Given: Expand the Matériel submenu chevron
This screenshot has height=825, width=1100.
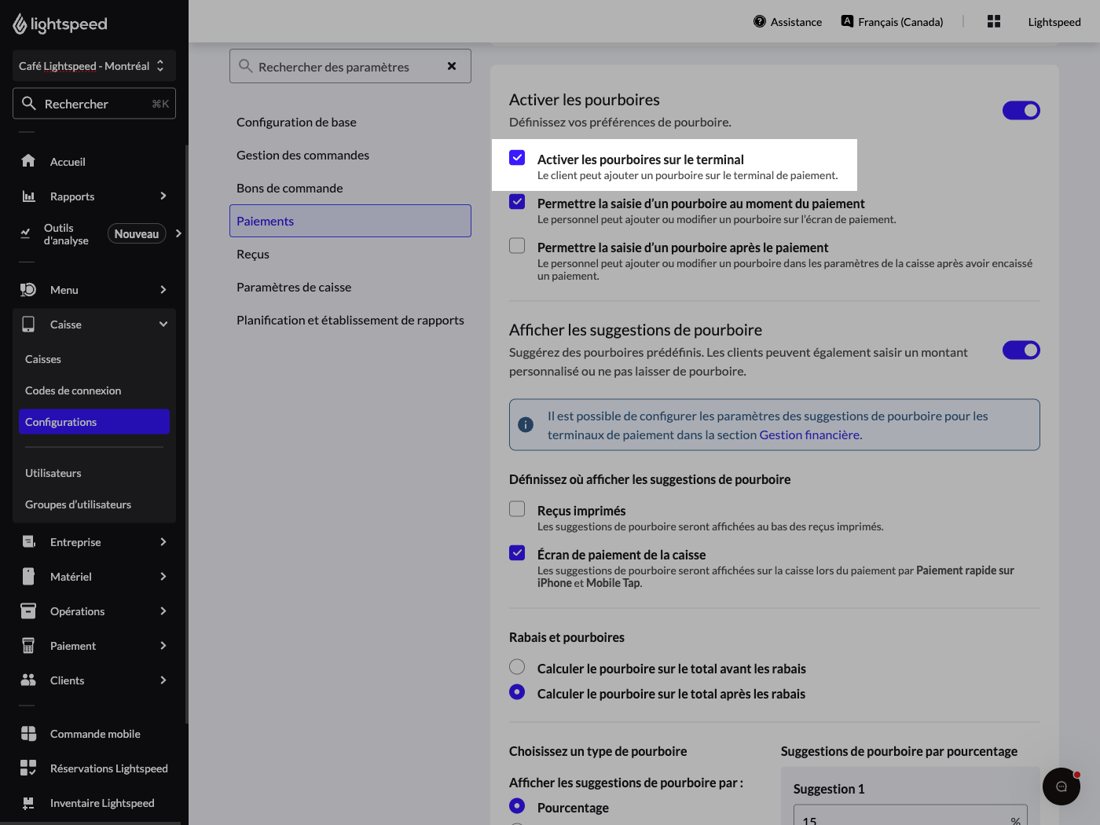Looking at the screenshot, I should [x=163, y=577].
